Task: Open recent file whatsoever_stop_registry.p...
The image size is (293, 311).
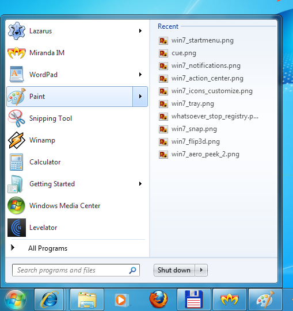Action: tap(215, 117)
